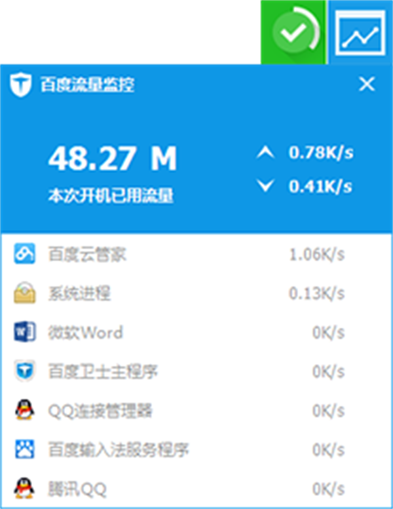Select the 腾讯QQ process name

coord(77,489)
